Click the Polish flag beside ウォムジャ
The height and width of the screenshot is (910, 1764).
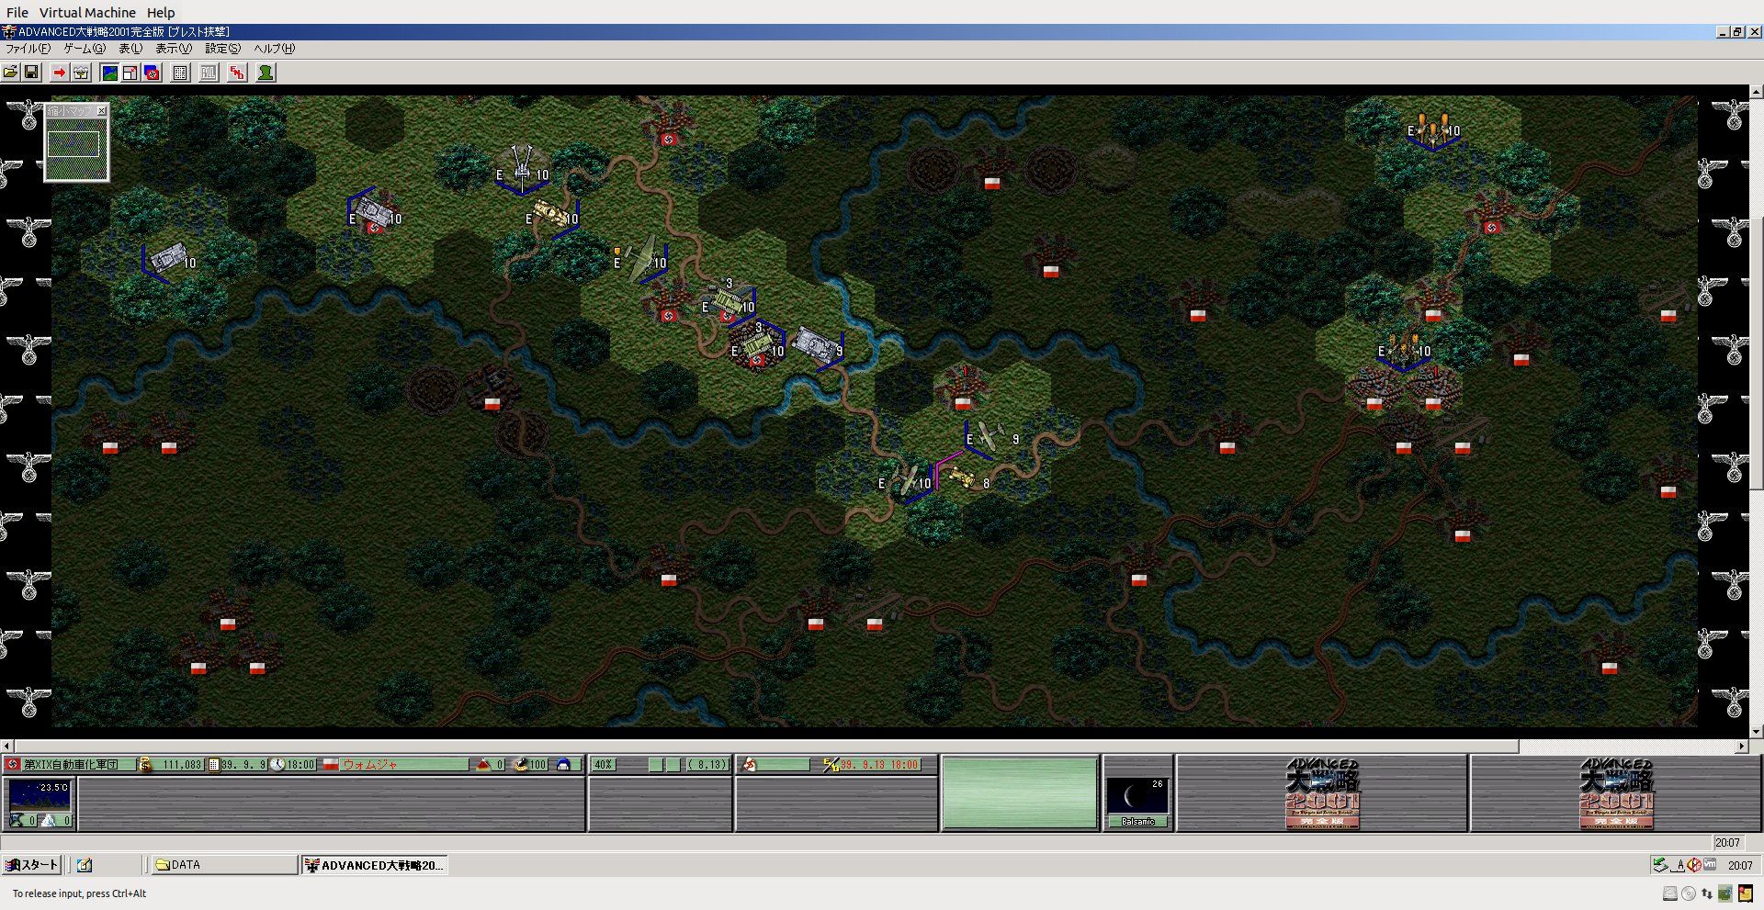331,764
